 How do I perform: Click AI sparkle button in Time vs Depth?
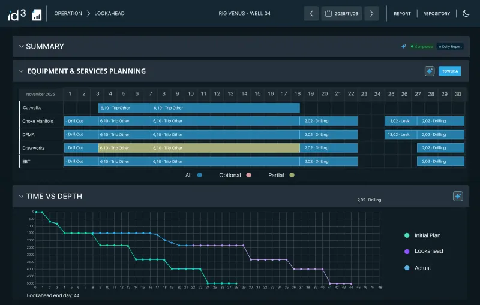[x=458, y=196]
